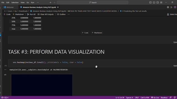This screenshot has height=99, width=177.
Task: Click Run All in the notebook toolbar
Action: pyautogui.click(x=31, y=14)
